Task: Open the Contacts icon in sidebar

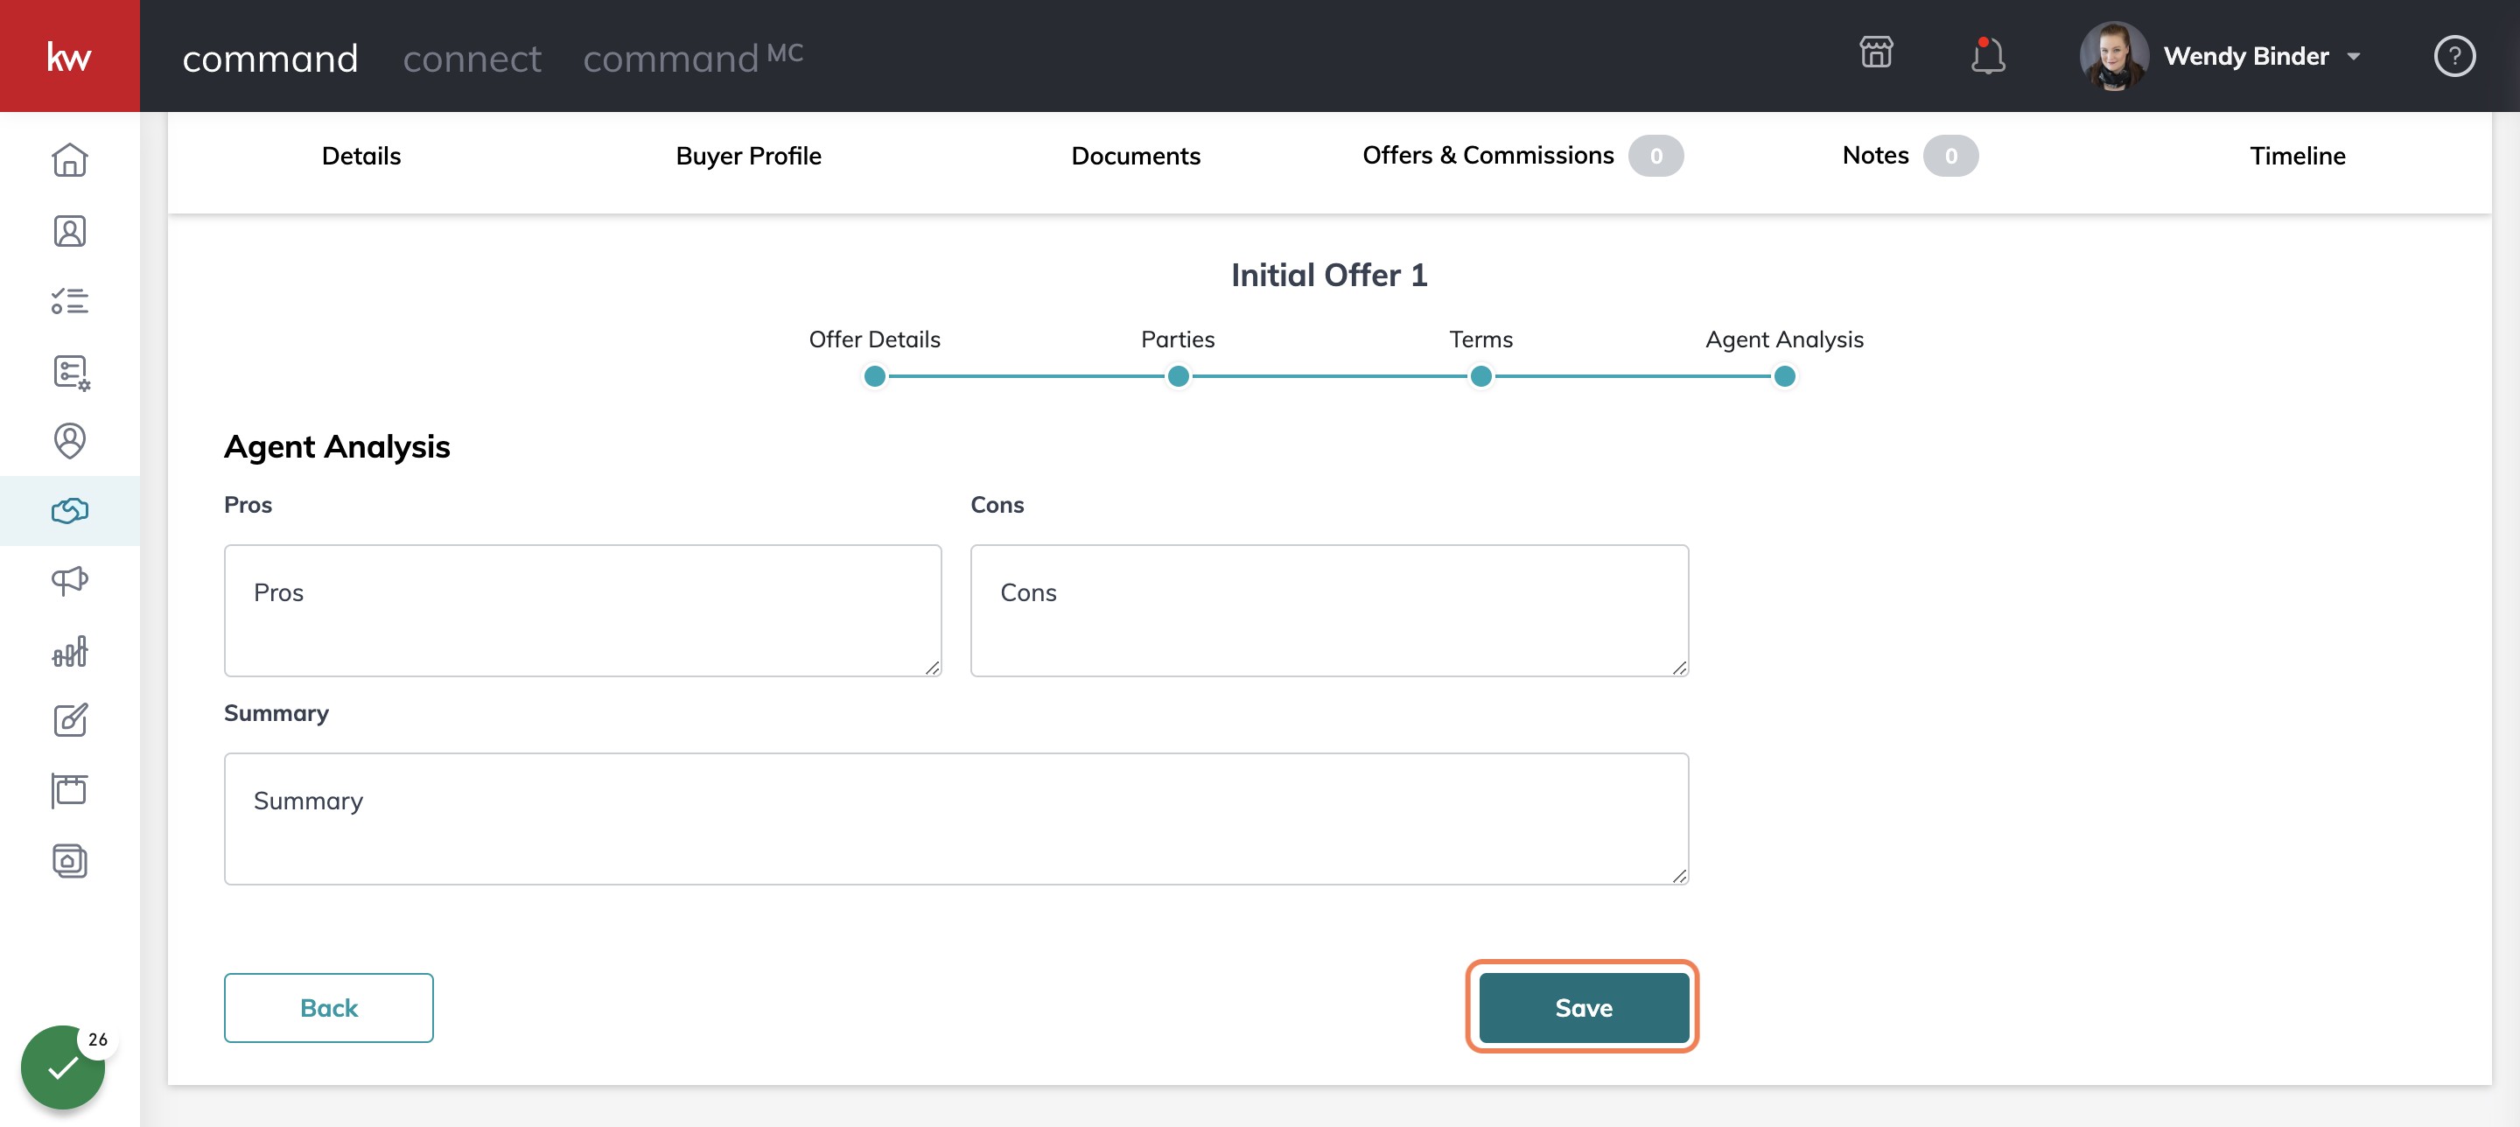Action: coord(69,231)
